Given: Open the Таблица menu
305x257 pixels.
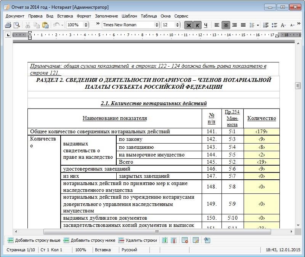Looking at the screenshot, I should point(149,16).
